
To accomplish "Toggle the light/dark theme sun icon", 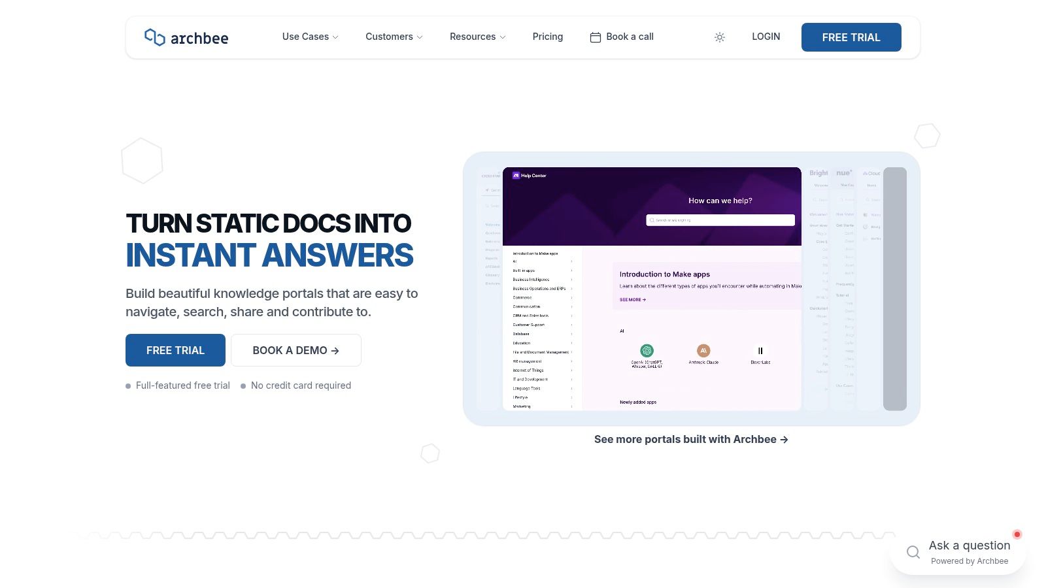I will [720, 37].
